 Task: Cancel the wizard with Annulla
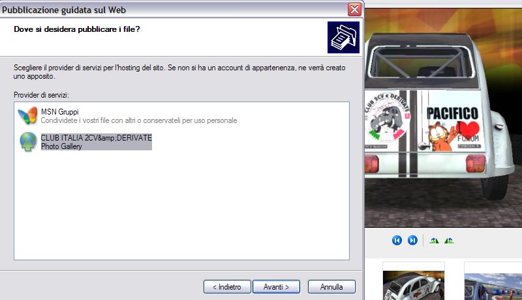[331, 287]
